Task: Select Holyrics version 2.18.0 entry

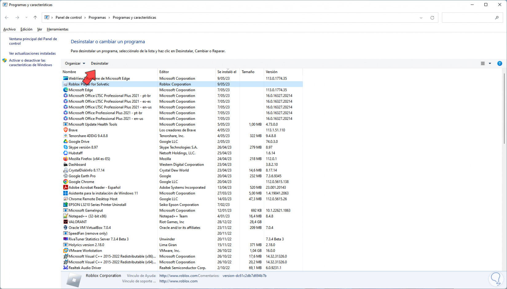Action: click(x=182, y=245)
